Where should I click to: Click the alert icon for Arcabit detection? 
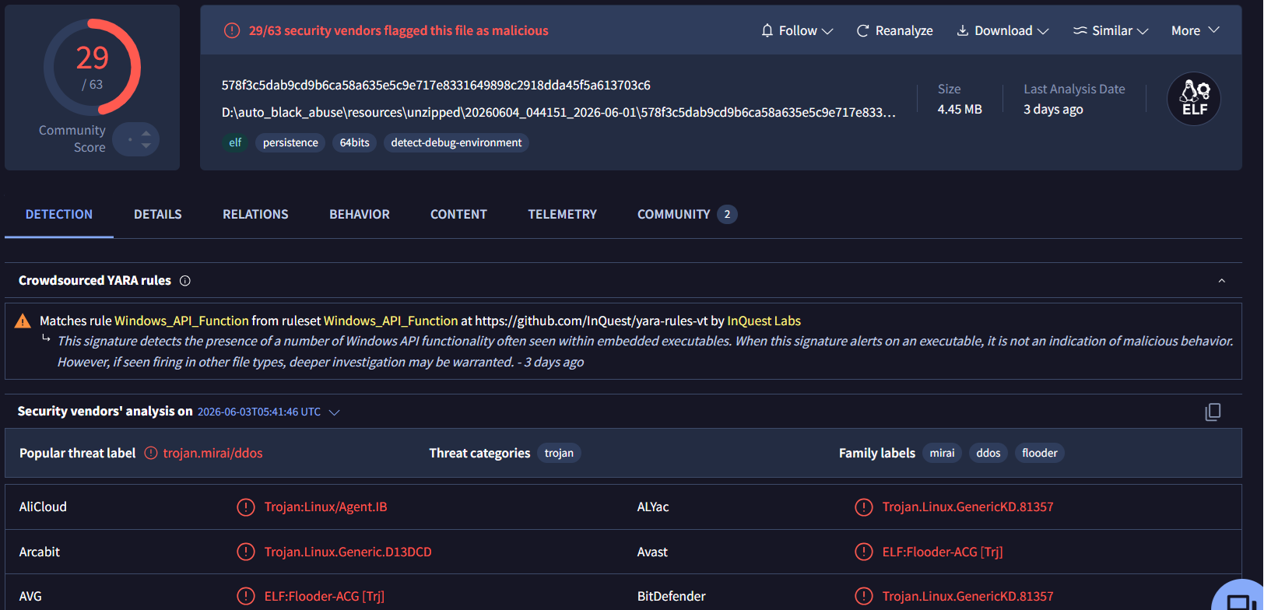[x=245, y=552]
